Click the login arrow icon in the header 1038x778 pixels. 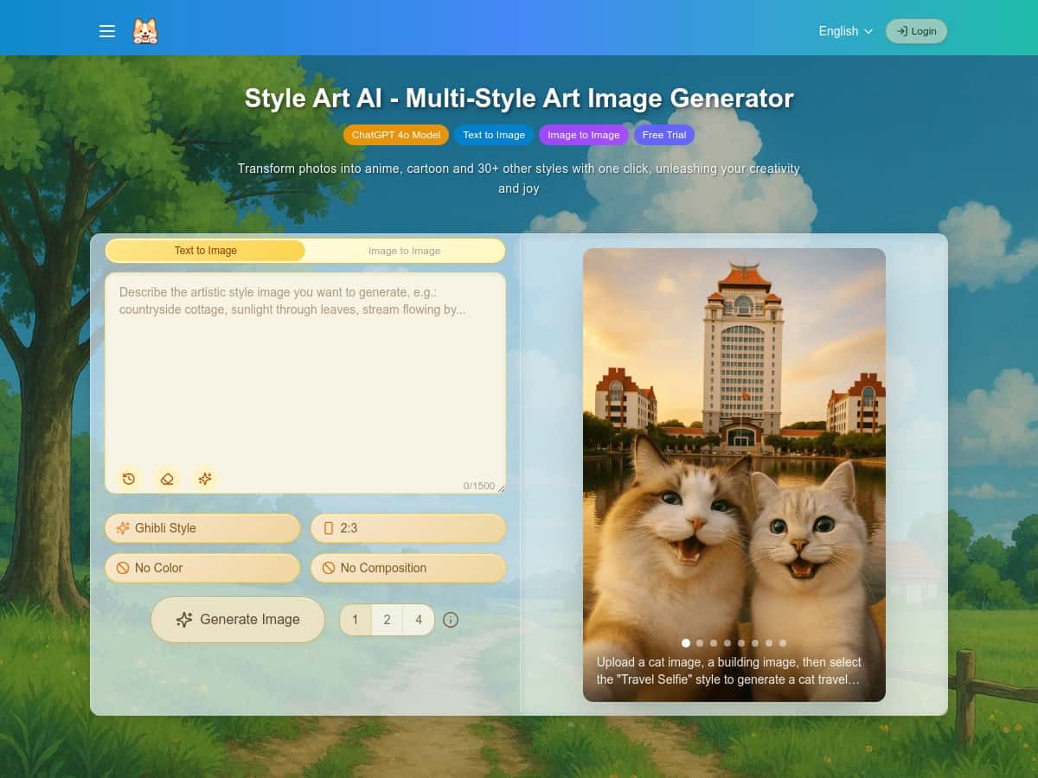pyautogui.click(x=903, y=31)
